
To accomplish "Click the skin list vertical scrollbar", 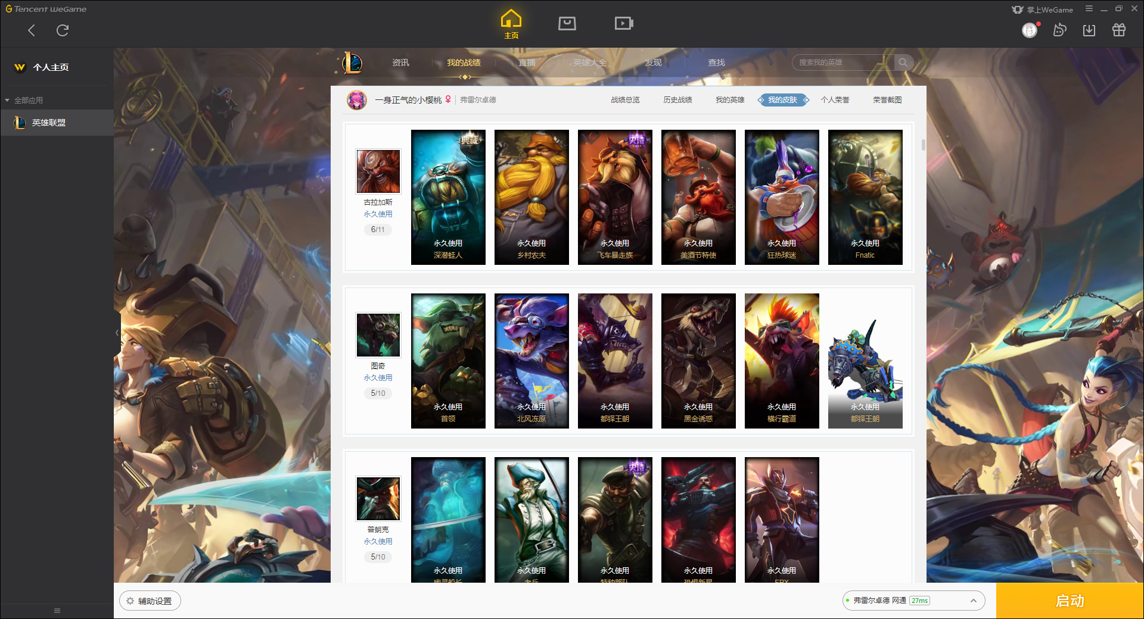I will tap(923, 145).
